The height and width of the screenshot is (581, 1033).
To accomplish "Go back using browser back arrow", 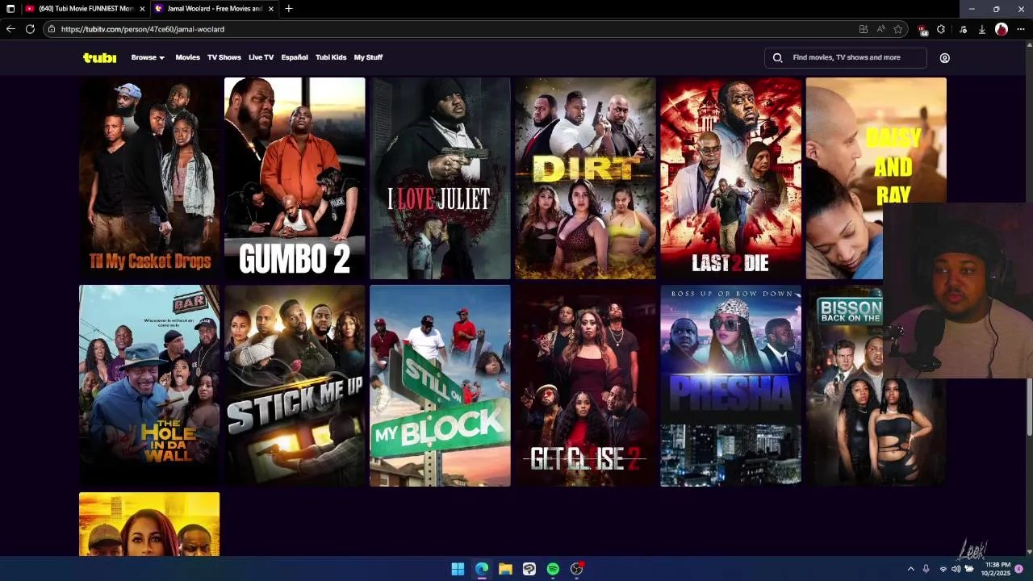I will (x=10, y=29).
